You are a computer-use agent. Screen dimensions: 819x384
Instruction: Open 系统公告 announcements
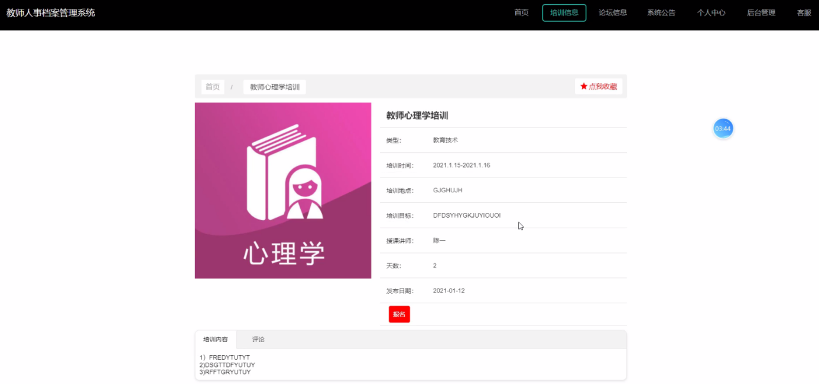[x=661, y=13]
